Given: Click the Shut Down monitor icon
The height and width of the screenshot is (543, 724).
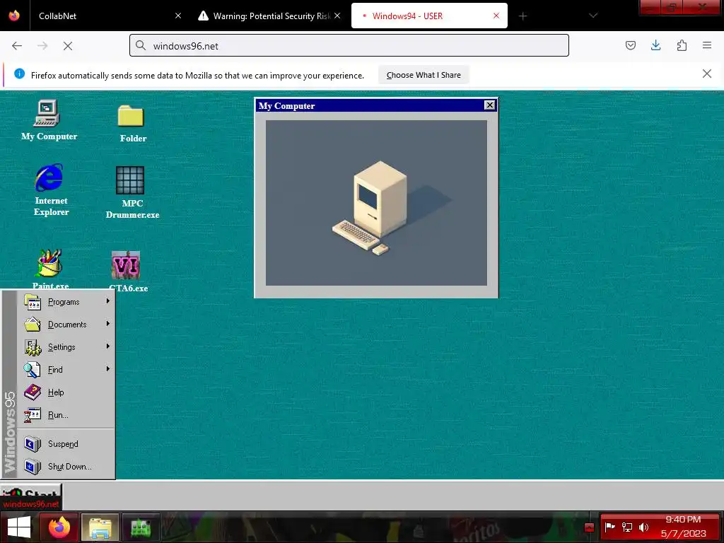Looking at the screenshot, I should pyautogui.click(x=33, y=467).
